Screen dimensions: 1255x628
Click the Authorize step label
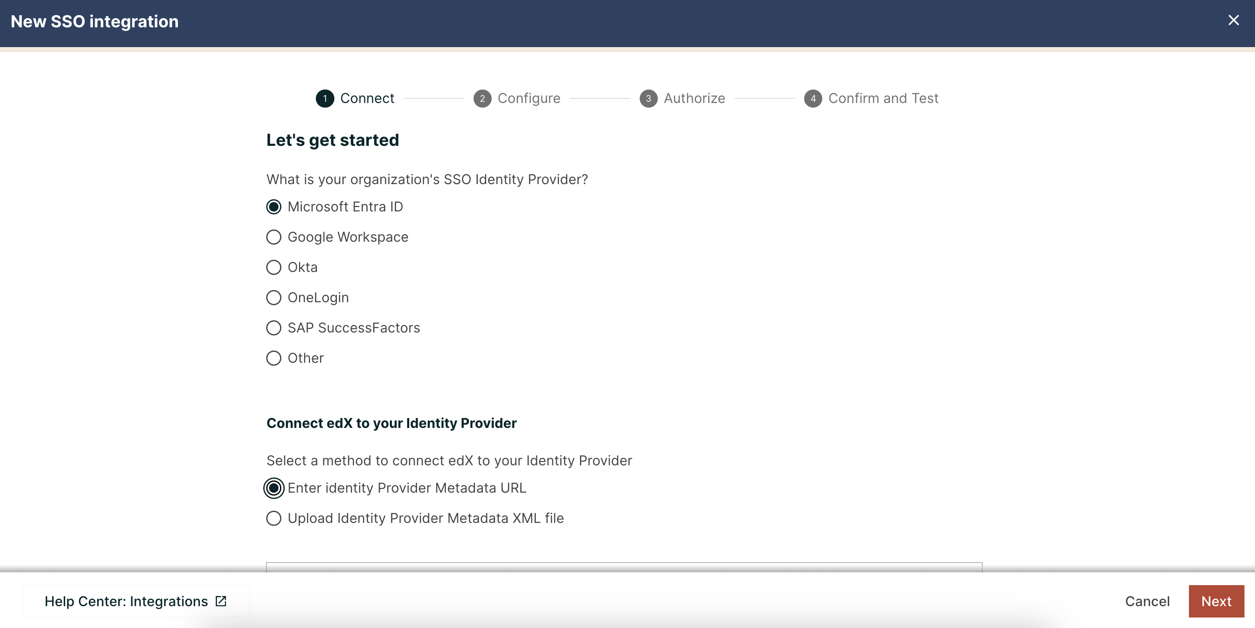click(x=695, y=98)
